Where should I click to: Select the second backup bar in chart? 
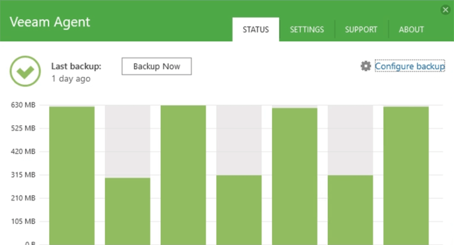coord(128,211)
